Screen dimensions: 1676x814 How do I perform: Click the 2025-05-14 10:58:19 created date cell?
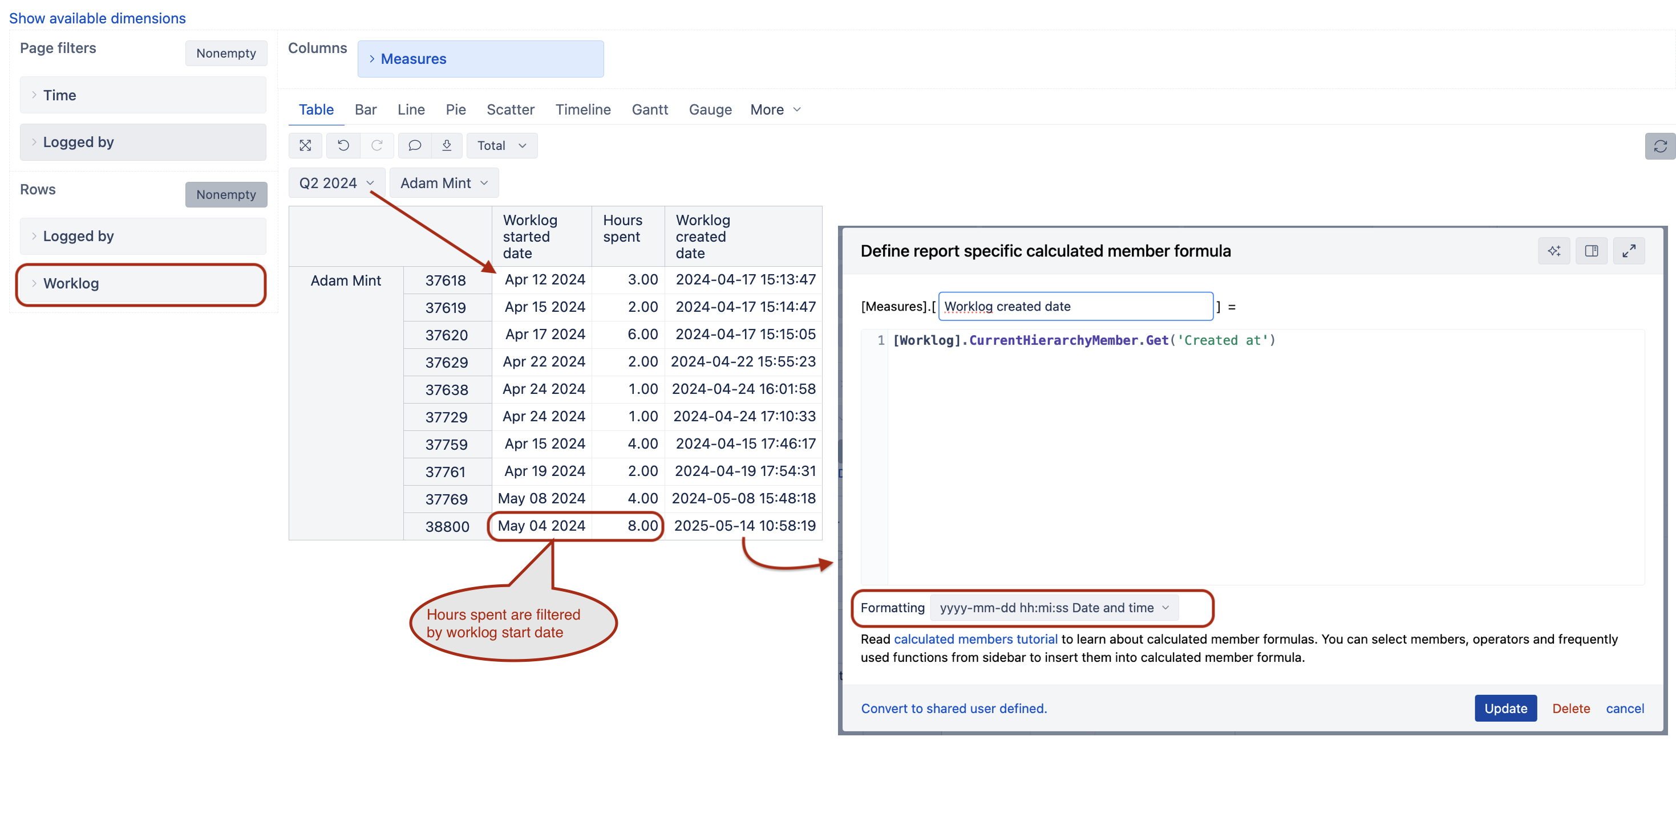click(x=743, y=526)
